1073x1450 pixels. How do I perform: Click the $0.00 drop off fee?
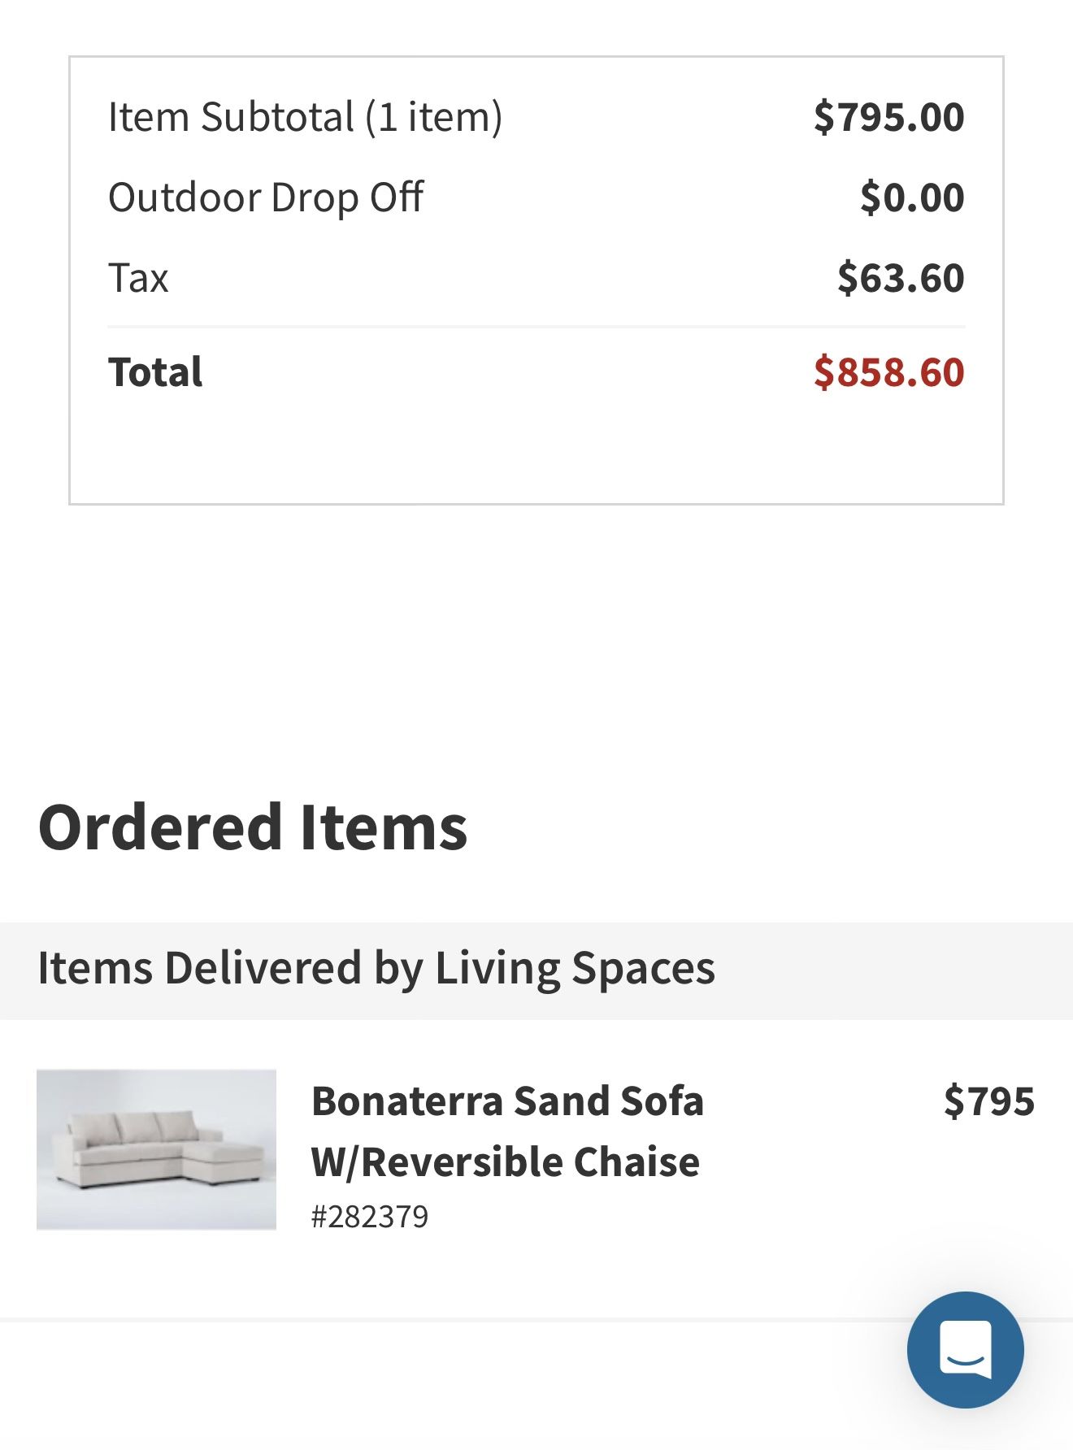912,198
